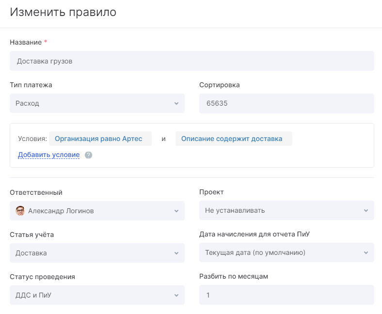Click the Сортировка field showing 65635
The width and height of the screenshot is (382, 314).
(286, 103)
